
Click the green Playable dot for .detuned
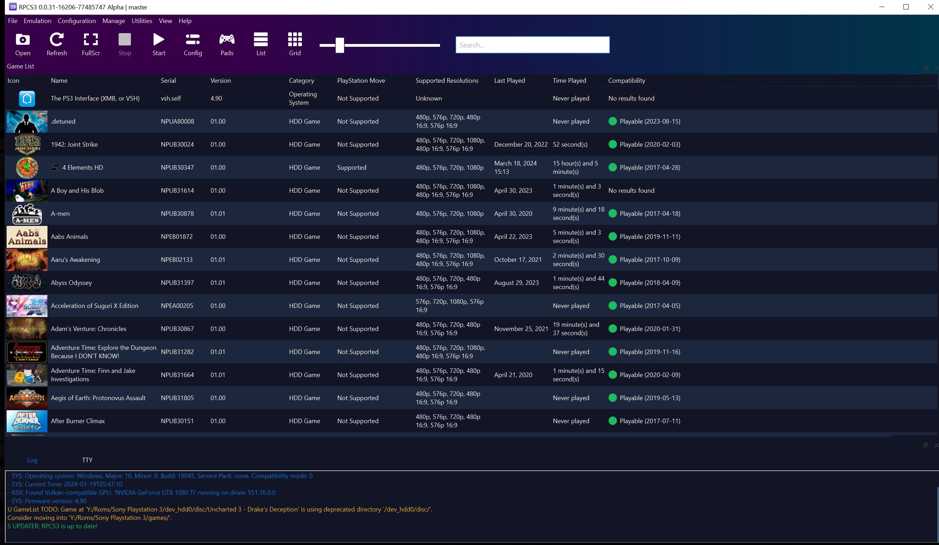click(x=612, y=121)
